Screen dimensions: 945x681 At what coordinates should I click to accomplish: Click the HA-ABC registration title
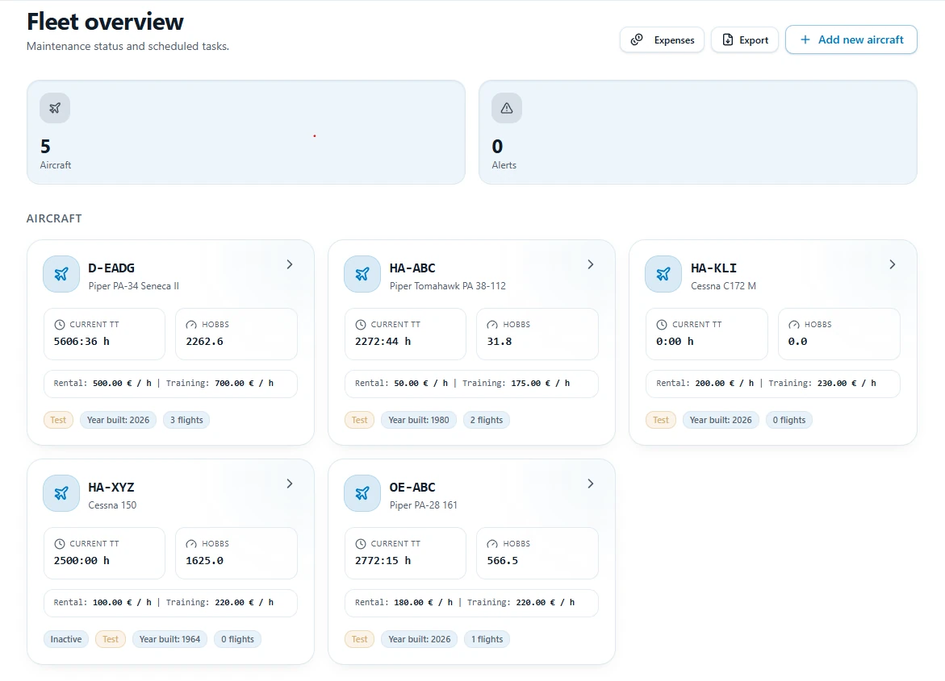[x=412, y=268]
